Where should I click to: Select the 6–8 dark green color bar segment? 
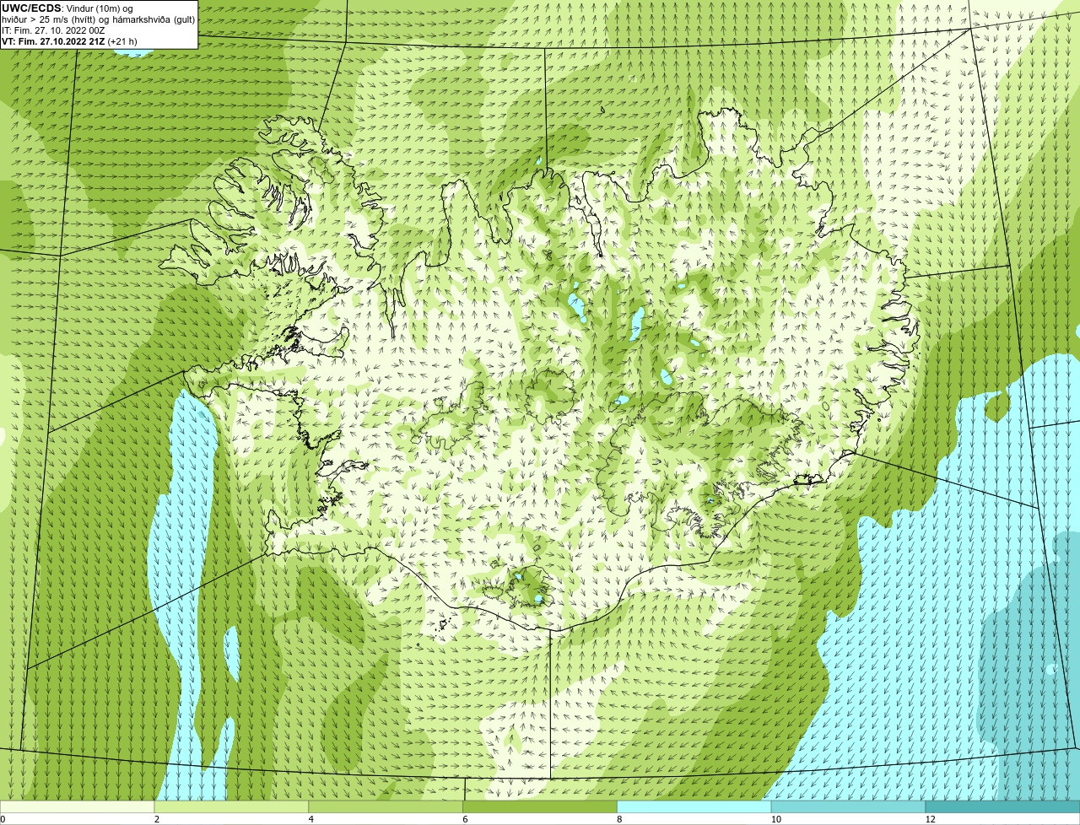point(541,807)
